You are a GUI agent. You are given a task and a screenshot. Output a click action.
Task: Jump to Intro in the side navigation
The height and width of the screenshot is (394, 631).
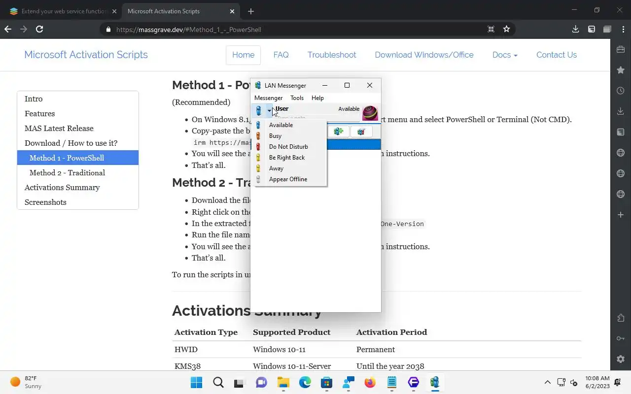pos(78,98)
